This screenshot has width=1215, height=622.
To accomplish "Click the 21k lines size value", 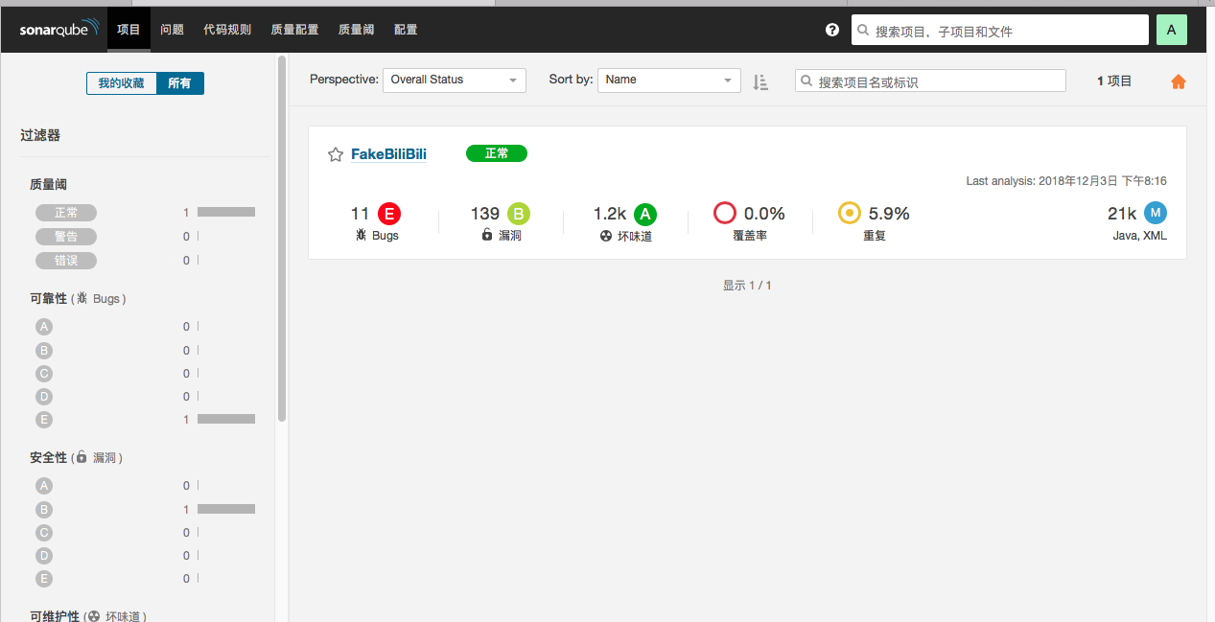I will 1122,214.
